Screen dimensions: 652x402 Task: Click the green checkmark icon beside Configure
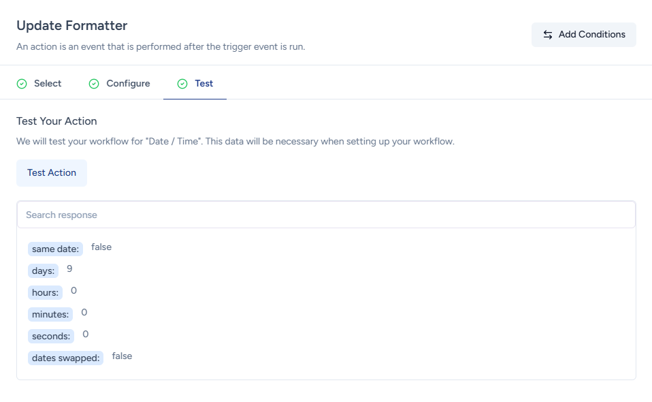click(94, 84)
